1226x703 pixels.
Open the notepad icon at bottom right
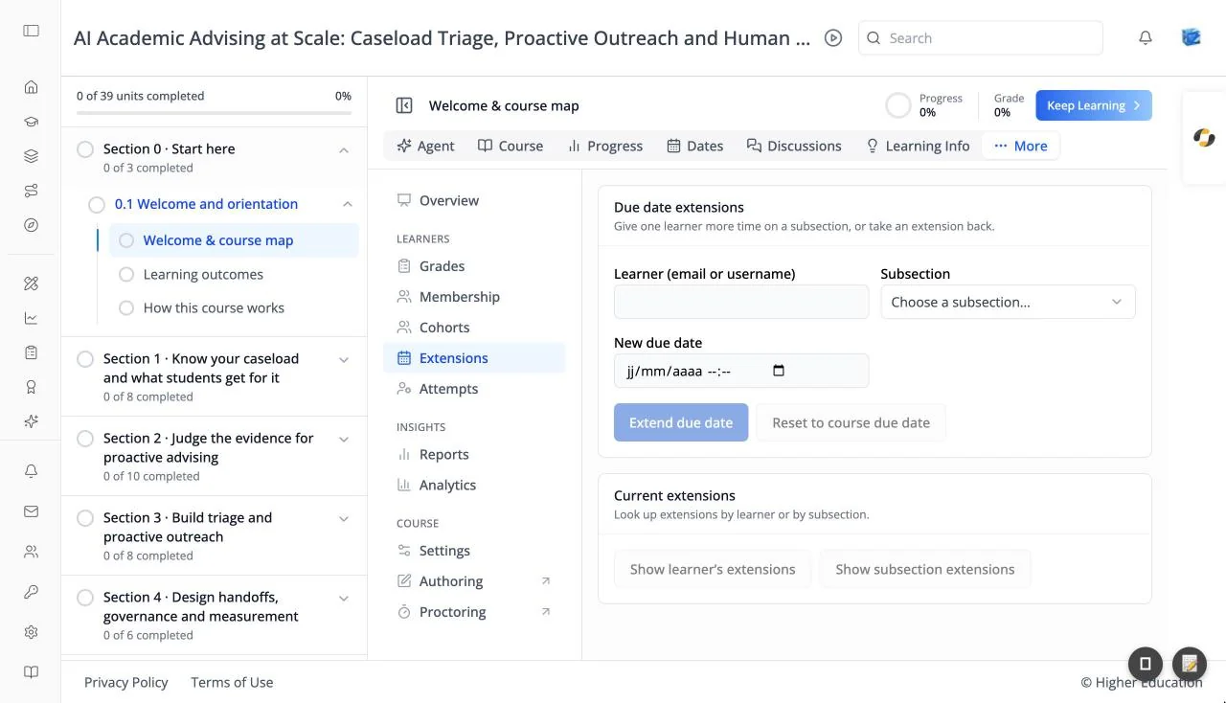pyautogui.click(x=1190, y=663)
